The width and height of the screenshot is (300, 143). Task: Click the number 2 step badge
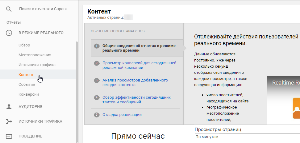pos(97,63)
